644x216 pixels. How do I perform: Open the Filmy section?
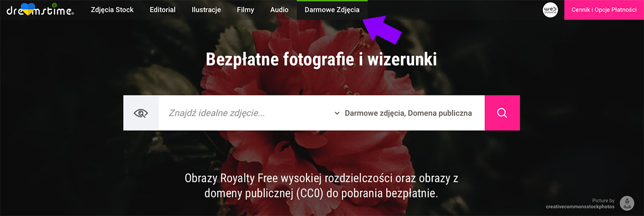(246, 10)
